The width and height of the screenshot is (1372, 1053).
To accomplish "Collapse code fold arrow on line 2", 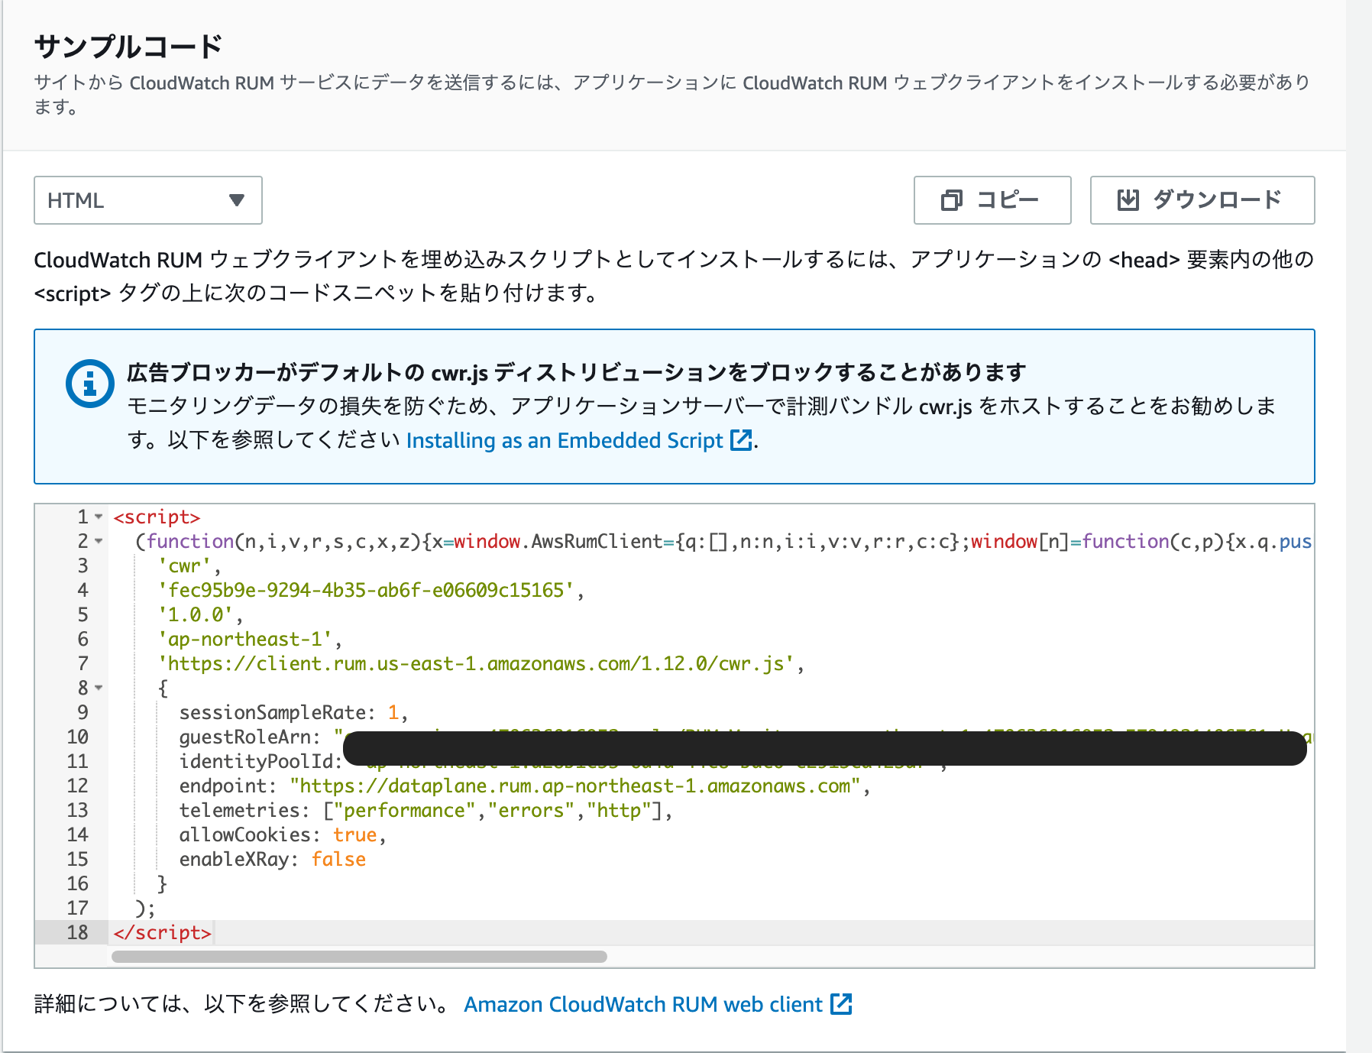I will coord(99,542).
